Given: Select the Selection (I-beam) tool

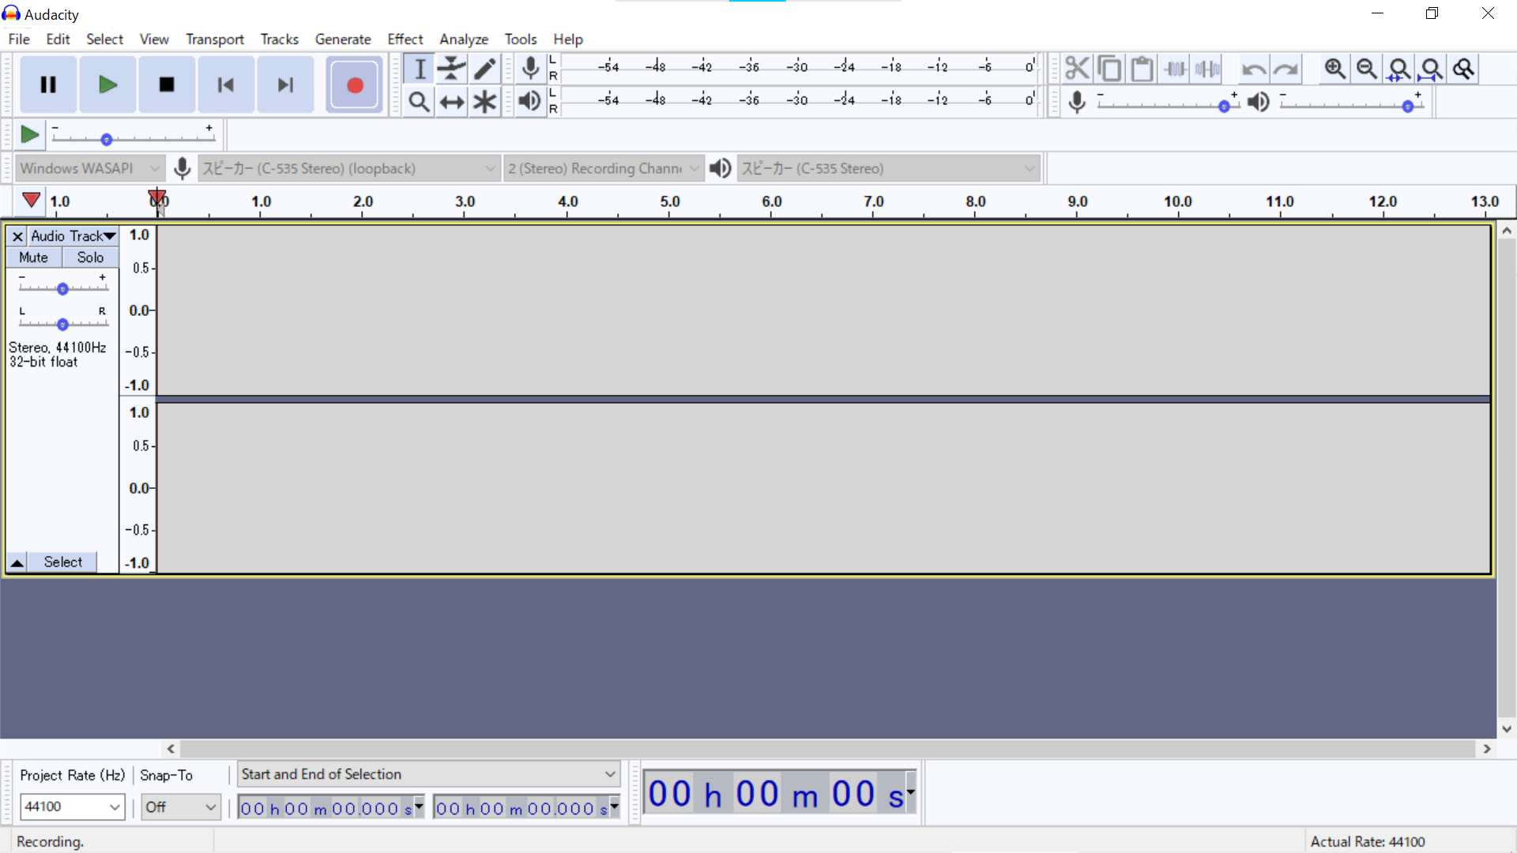Looking at the screenshot, I should tap(420, 69).
